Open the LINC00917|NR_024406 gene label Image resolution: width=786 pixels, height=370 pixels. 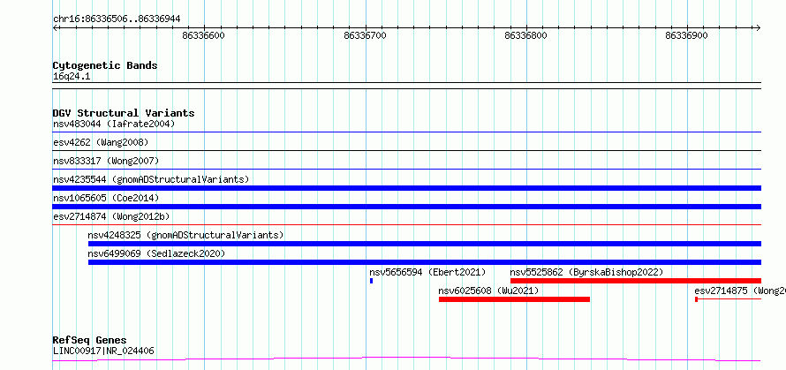pos(103,351)
